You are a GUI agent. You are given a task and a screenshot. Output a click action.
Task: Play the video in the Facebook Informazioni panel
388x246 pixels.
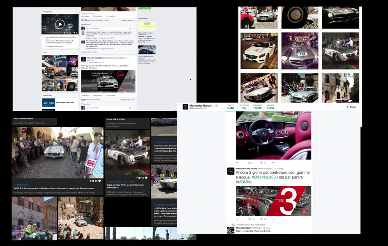[x=60, y=24]
